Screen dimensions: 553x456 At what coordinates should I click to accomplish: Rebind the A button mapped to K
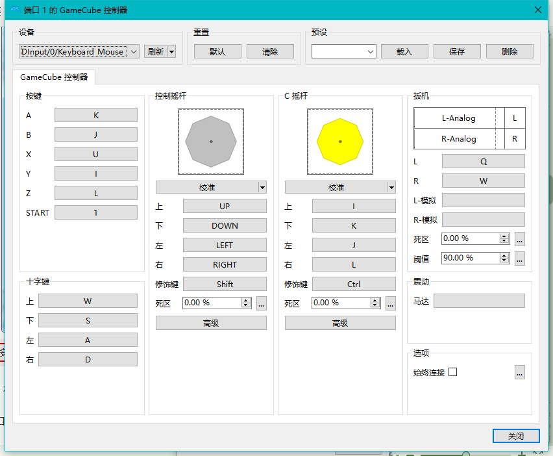(96, 116)
